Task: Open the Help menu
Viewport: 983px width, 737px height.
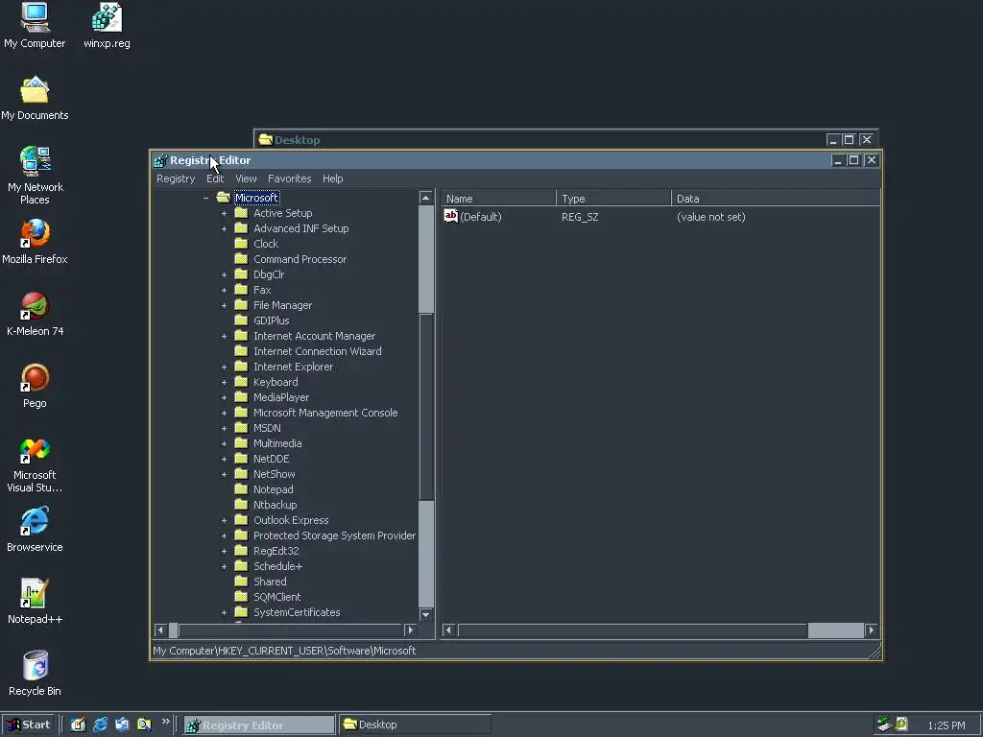Action: (x=333, y=178)
